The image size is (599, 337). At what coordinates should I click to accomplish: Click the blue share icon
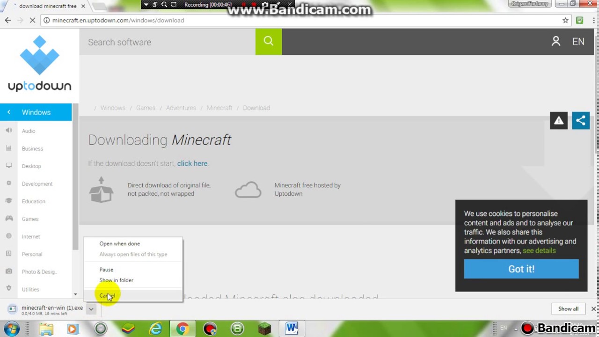[581, 121]
